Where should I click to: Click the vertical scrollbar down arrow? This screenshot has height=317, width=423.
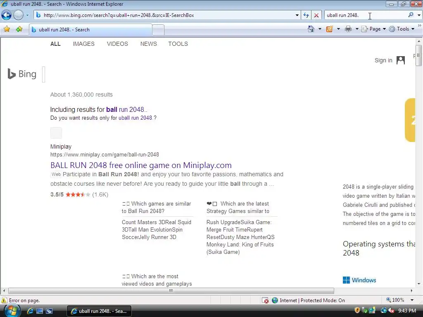419,284
